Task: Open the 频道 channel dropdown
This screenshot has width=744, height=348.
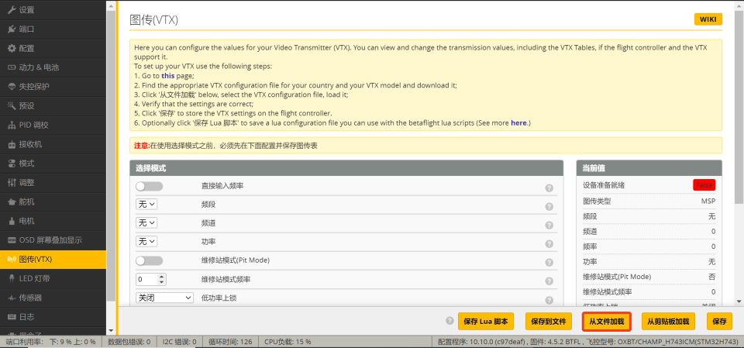Action: [x=146, y=223]
